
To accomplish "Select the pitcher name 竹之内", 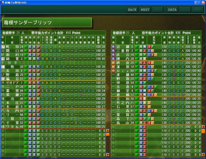I will click(123, 103).
